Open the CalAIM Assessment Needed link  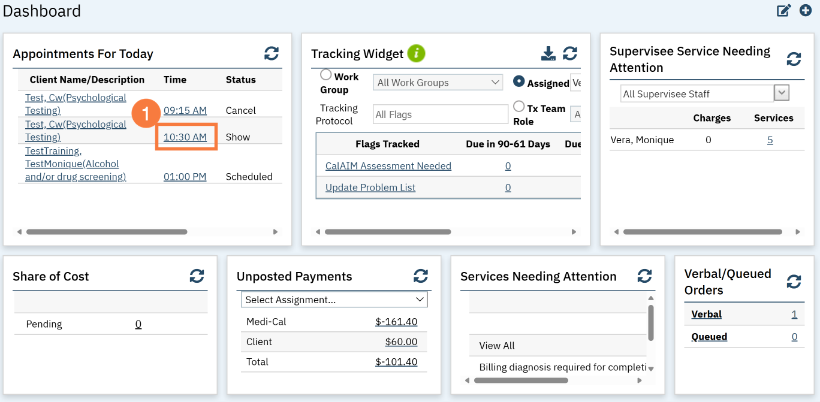click(x=388, y=166)
